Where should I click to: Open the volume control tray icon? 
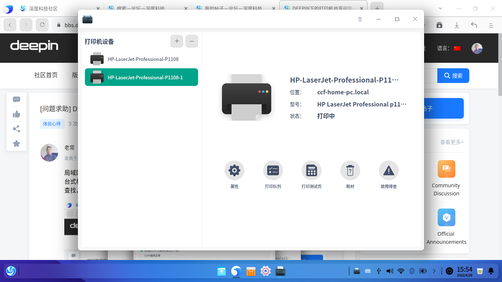tap(390, 271)
